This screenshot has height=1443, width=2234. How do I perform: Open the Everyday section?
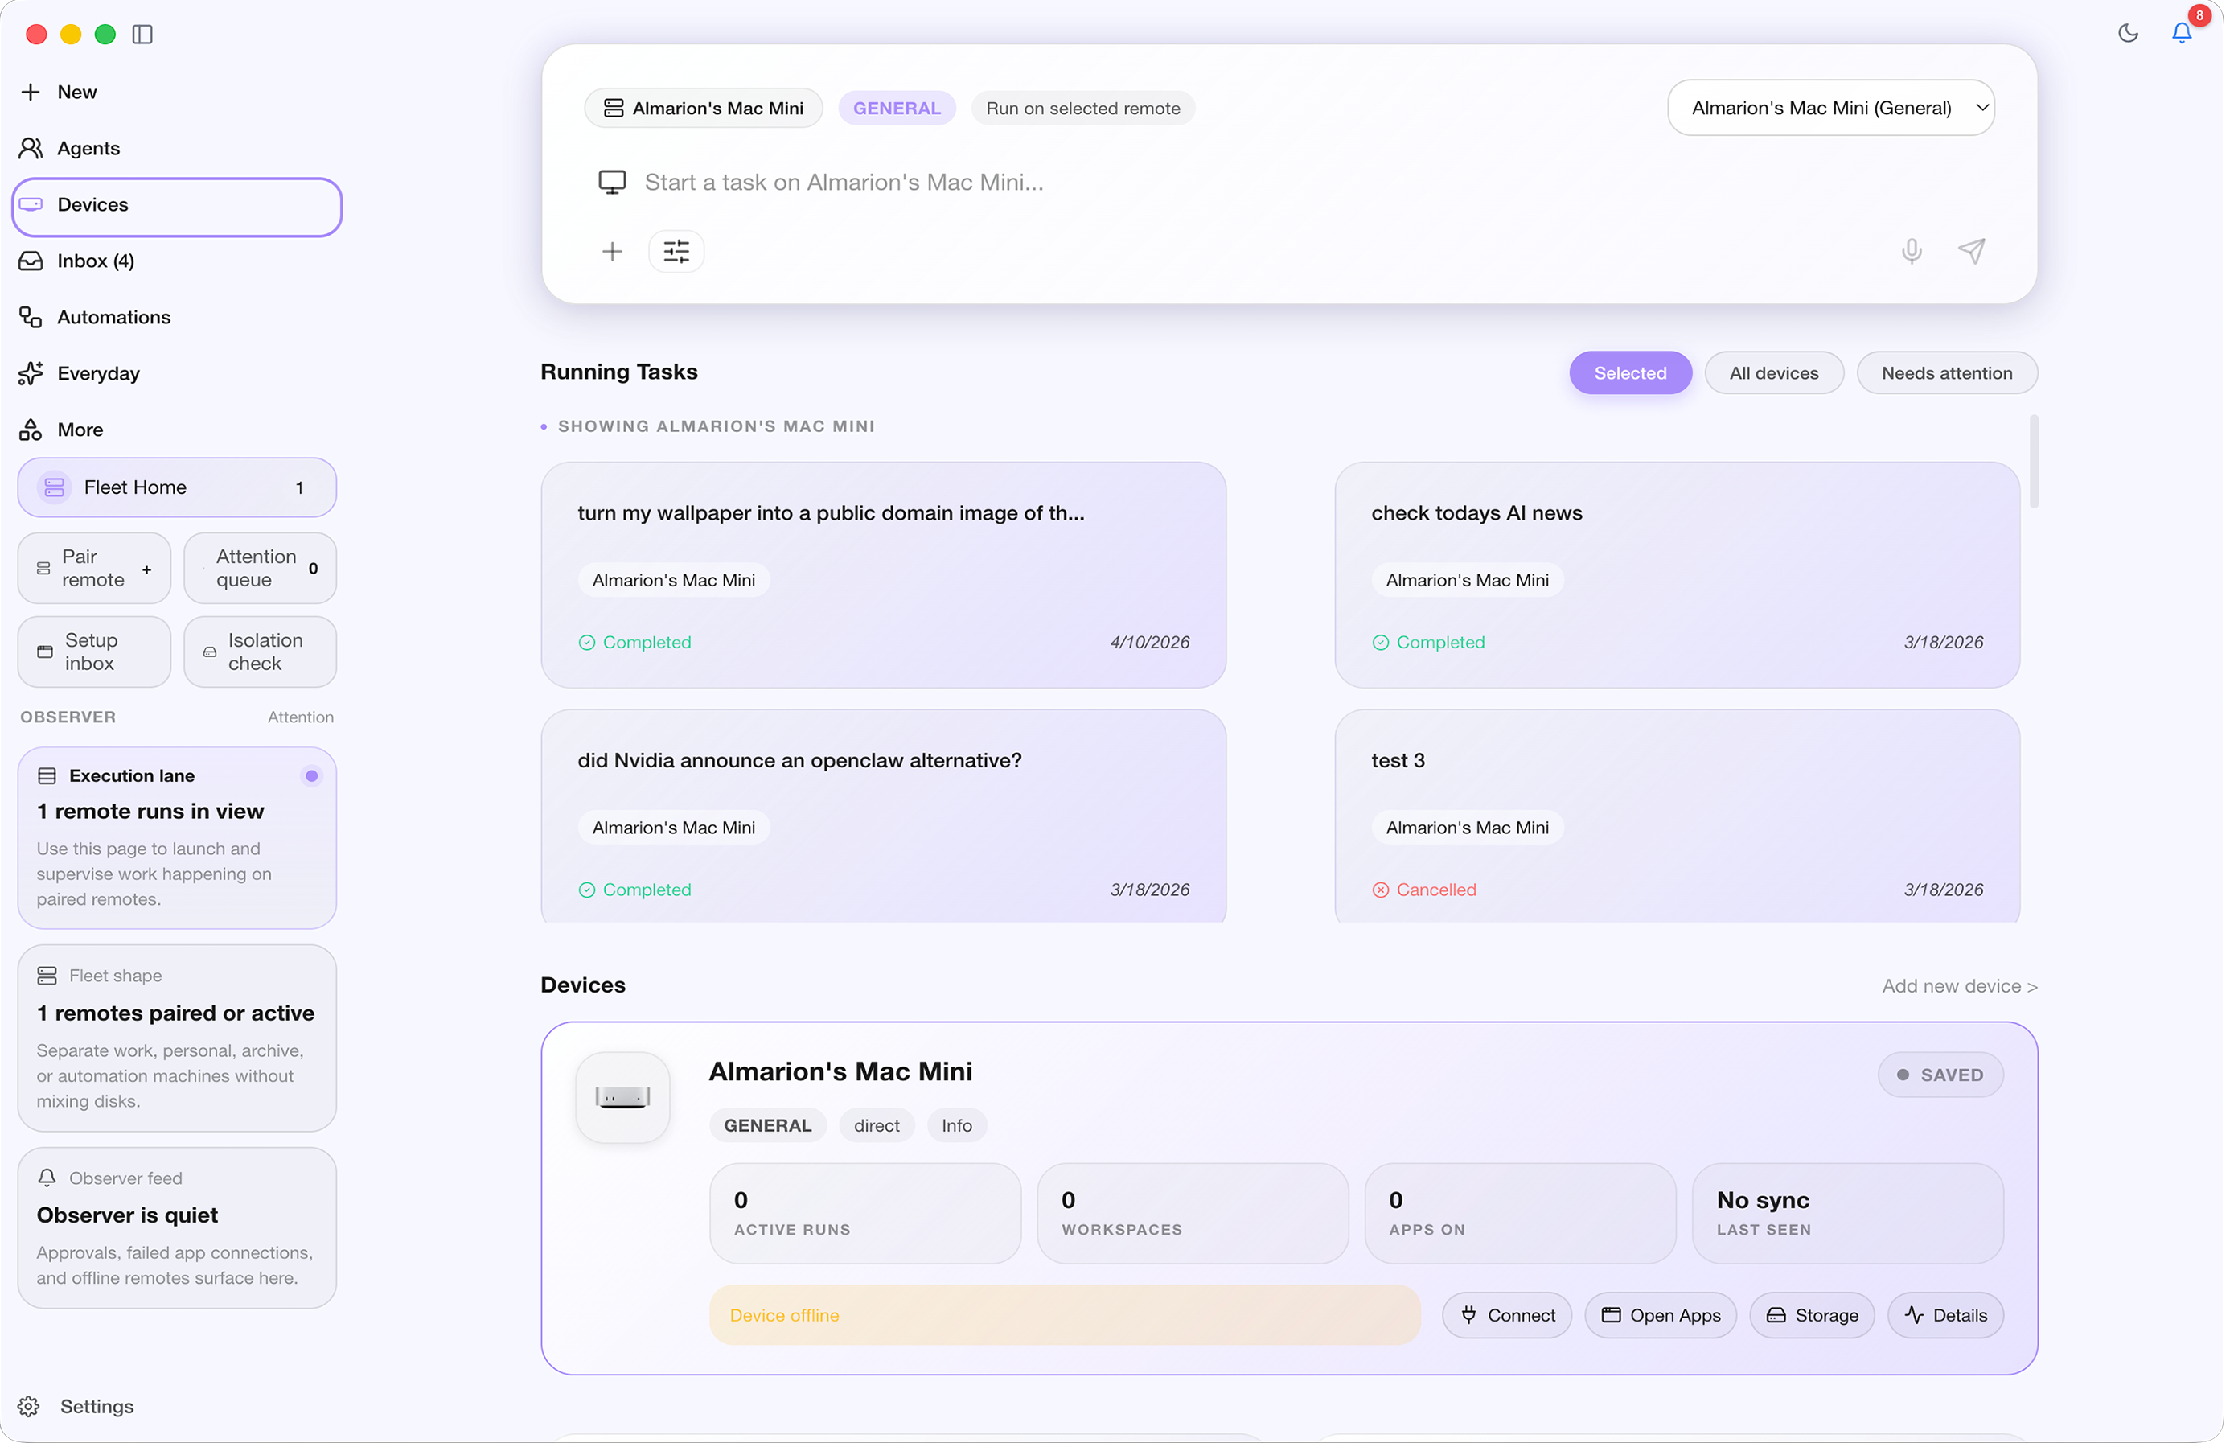pyautogui.click(x=80, y=373)
